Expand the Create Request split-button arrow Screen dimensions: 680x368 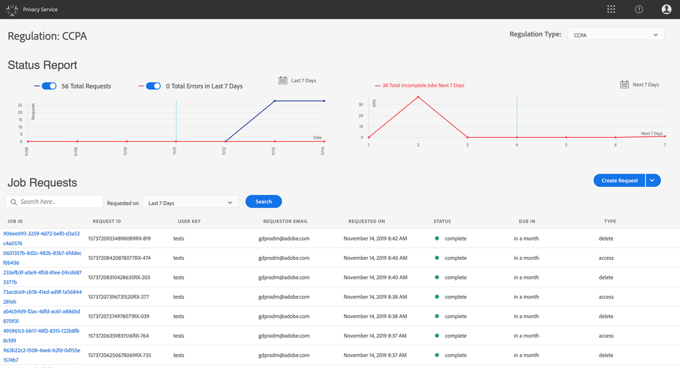653,180
